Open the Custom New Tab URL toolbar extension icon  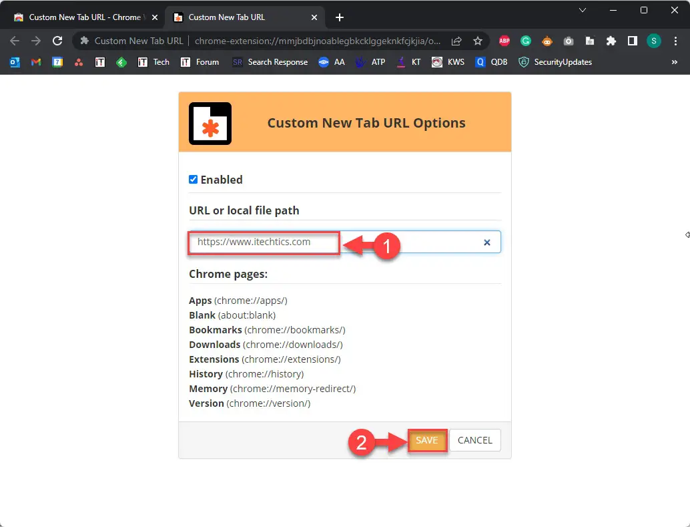tap(590, 41)
